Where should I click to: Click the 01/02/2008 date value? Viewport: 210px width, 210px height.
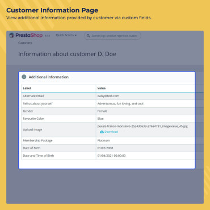105,148
